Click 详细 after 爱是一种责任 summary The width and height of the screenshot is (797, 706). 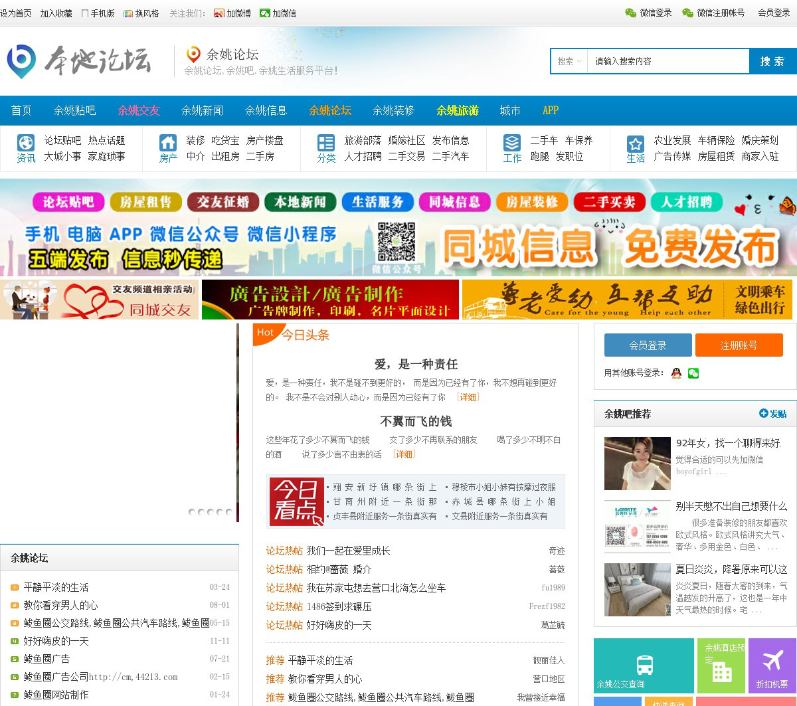(x=468, y=397)
